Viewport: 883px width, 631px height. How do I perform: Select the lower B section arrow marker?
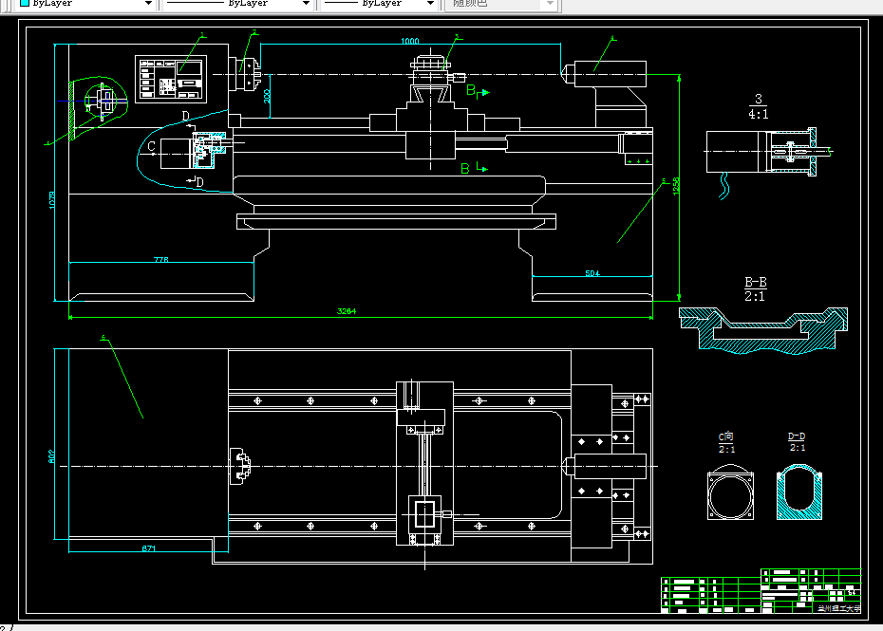[x=474, y=168]
